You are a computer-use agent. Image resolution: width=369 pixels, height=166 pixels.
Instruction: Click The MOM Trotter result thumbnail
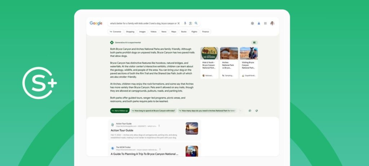[x=192, y=151]
